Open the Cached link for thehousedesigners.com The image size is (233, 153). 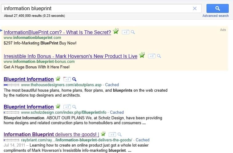(x=112, y=85)
